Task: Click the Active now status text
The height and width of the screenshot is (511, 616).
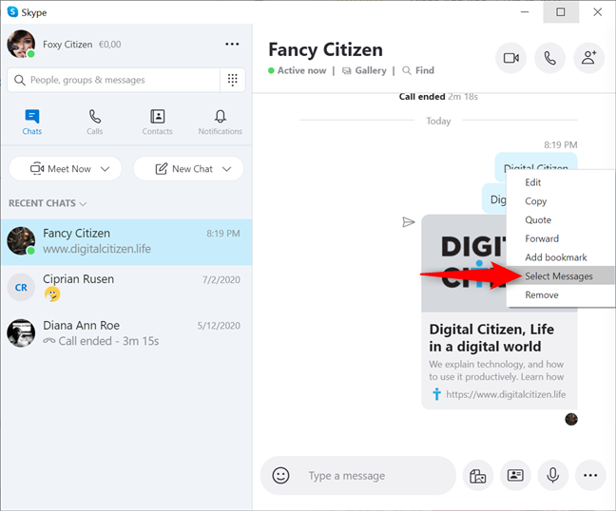Action: [x=301, y=70]
